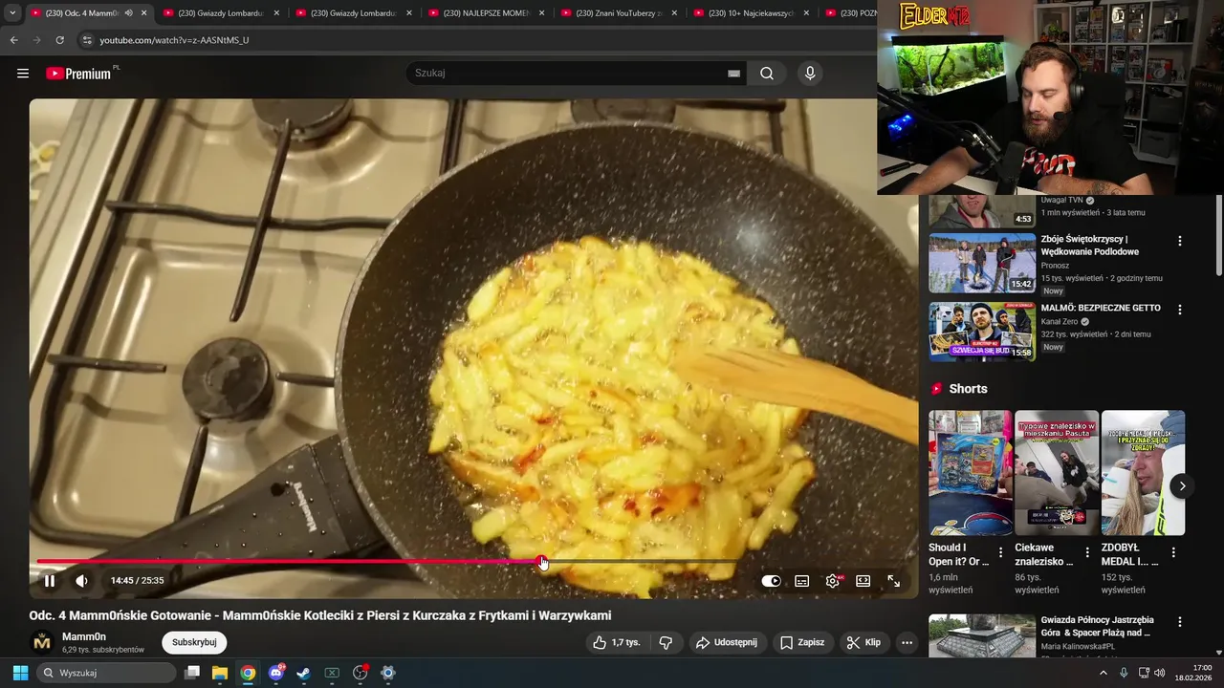Click the Pronosz channel name
Viewport: 1224px width, 688px height.
tap(1055, 266)
